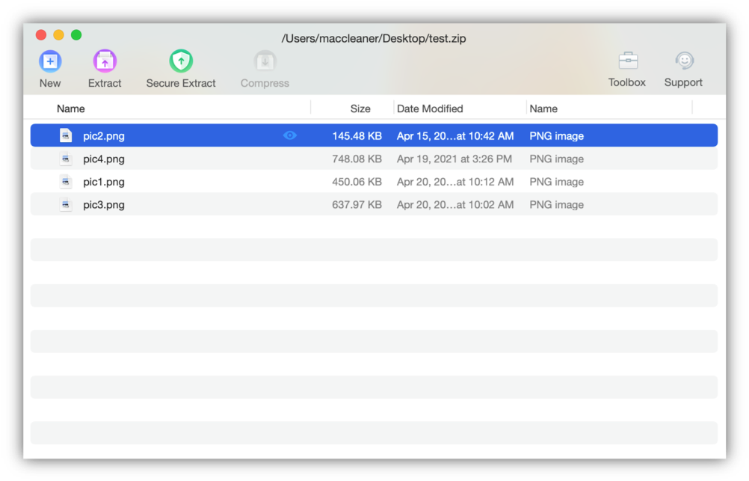Select the pic4.png file name
This screenshot has width=749, height=481.
point(104,159)
